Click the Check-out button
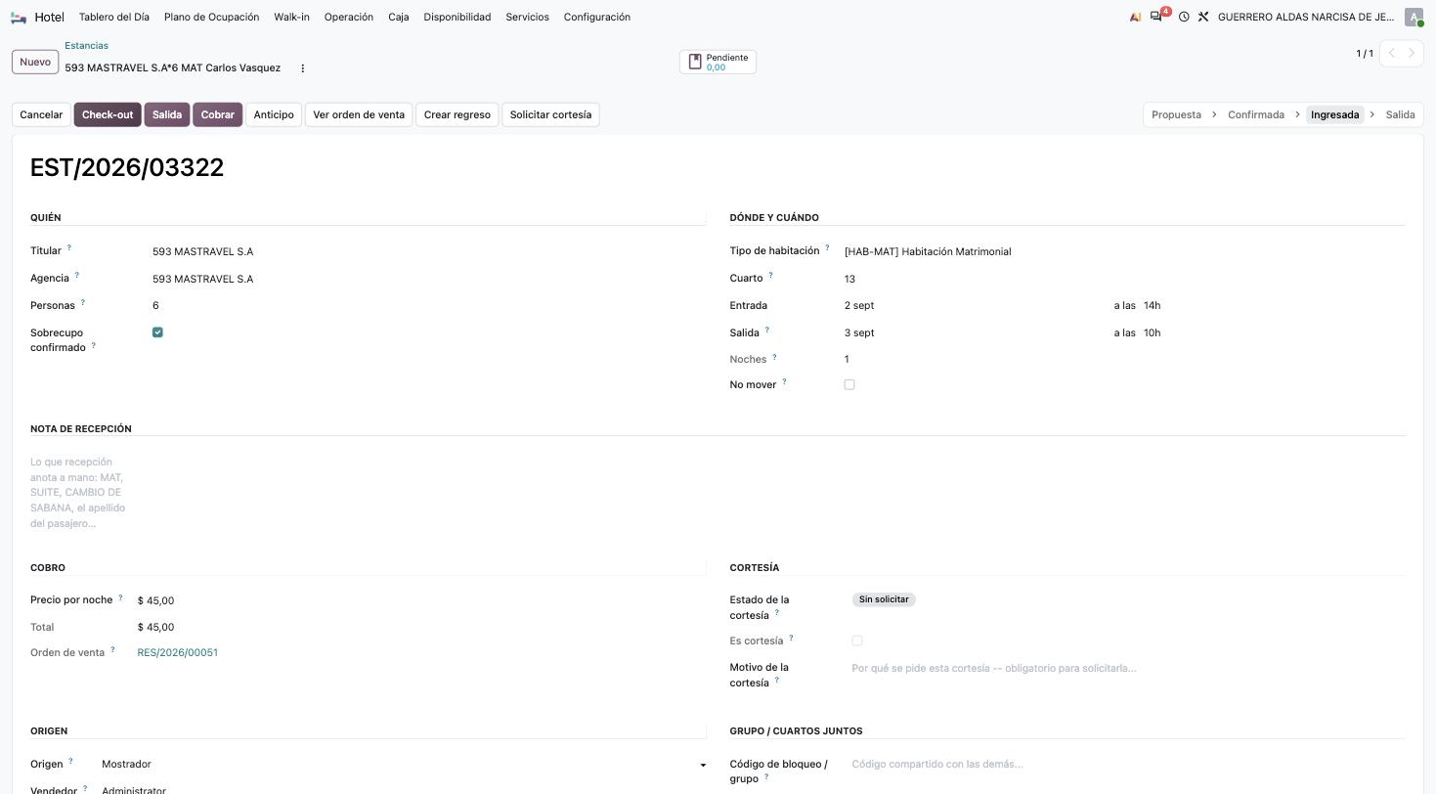This screenshot has width=1436, height=794. [x=108, y=114]
